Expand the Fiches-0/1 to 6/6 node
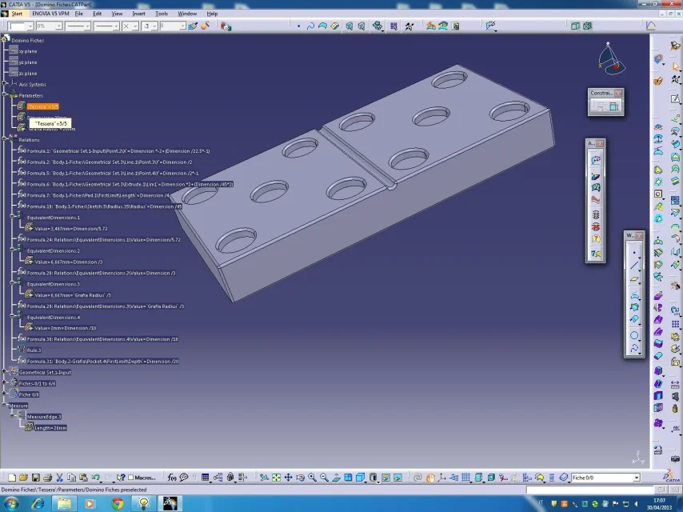Viewport: 683px width, 512px height. 4,382
